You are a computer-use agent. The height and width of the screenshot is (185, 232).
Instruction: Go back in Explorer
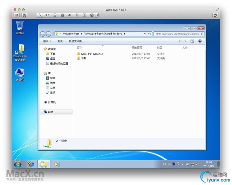[x=42, y=34]
